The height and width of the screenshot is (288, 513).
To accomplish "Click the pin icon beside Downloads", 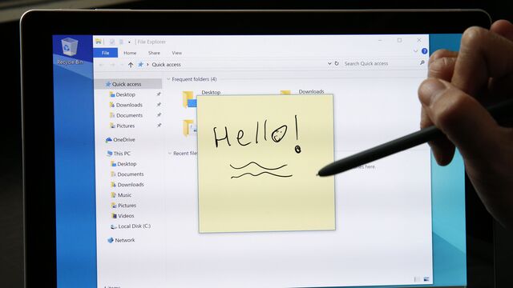I will coord(159,105).
